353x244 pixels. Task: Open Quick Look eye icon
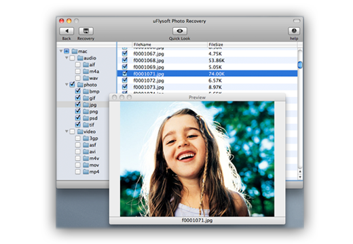tap(180, 31)
